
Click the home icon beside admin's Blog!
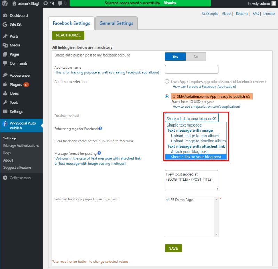point(14,3)
